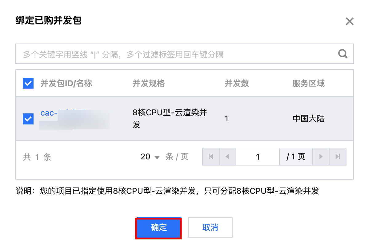Click the 确定 confirm button

pos(158,227)
